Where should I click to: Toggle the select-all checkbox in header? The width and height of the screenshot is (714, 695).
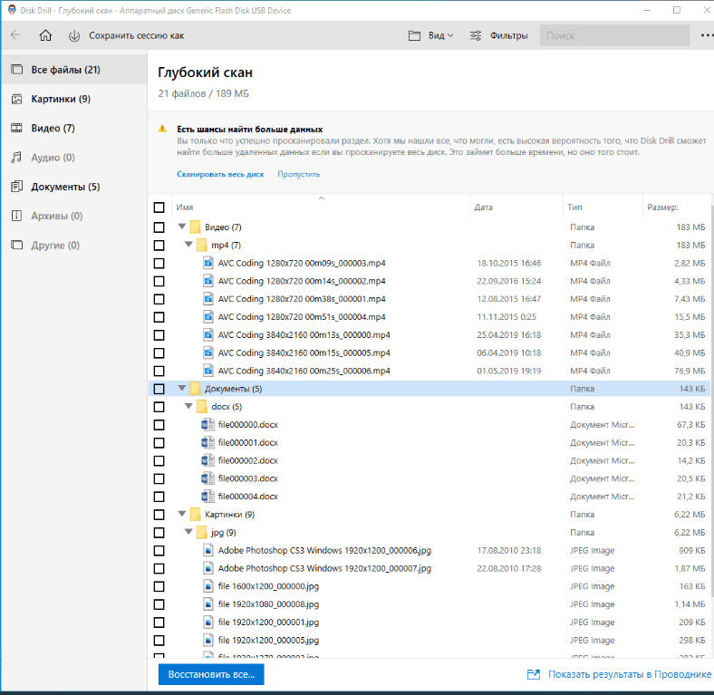click(159, 208)
